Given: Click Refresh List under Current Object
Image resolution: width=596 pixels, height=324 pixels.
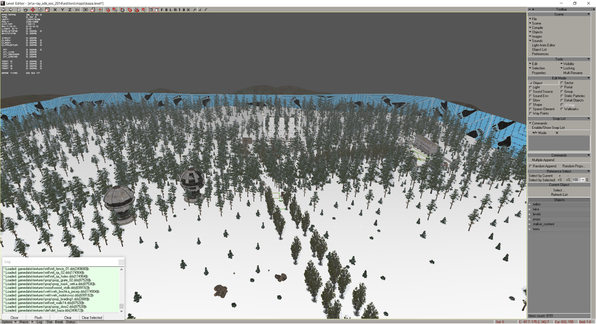Looking at the screenshot, I should tap(559, 194).
